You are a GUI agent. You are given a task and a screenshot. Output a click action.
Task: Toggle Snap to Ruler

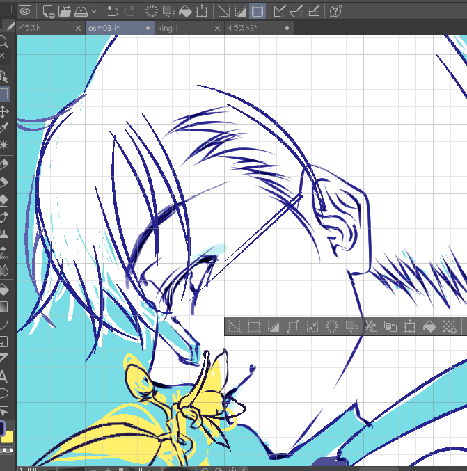click(x=280, y=11)
